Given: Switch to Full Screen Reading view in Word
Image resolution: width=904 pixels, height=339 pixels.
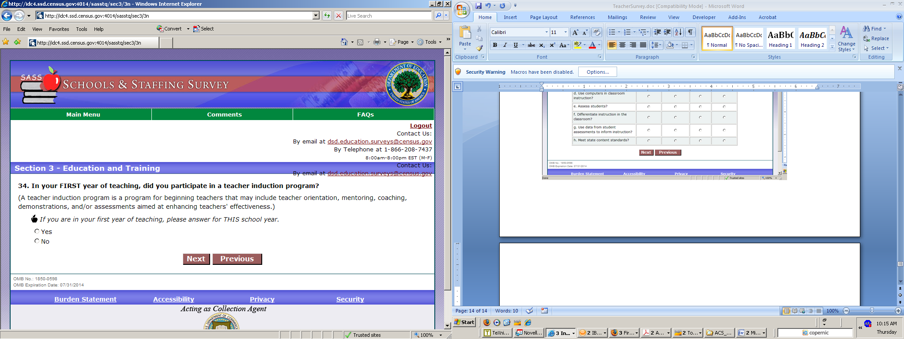Looking at the screenshot, I should (x=795, y=311).
